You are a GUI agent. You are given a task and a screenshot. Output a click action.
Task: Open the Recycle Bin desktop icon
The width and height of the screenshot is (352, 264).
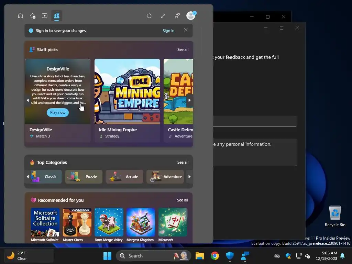click(335, 216)
